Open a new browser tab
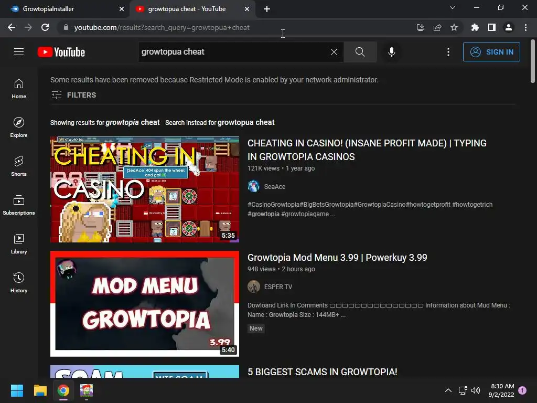The width and height of the screenshot is (537, 403). 267,9
